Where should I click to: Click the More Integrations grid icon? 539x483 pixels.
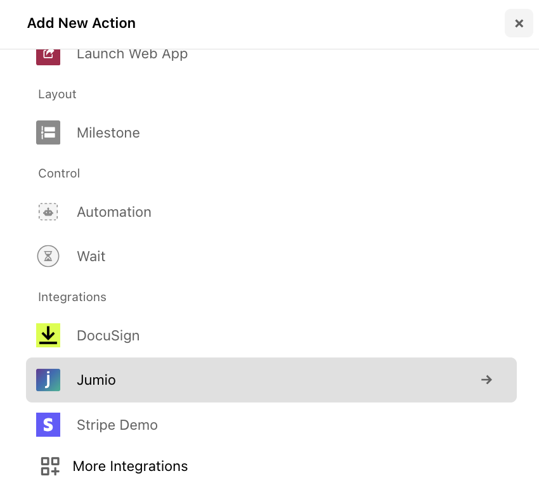point(49,466)
